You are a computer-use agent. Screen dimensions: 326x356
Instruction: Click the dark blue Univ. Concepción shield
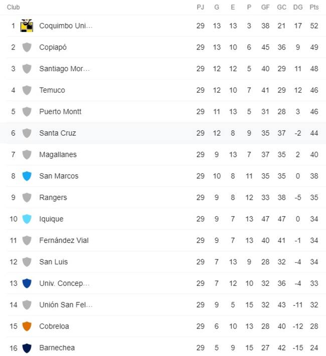[27, 283]
